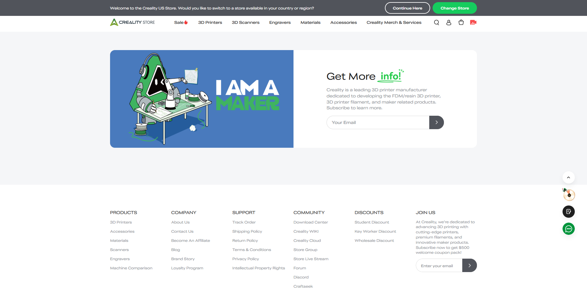Open the footer Materials link
The height and width of the screenshot is (291, 587).
(119, 241)
